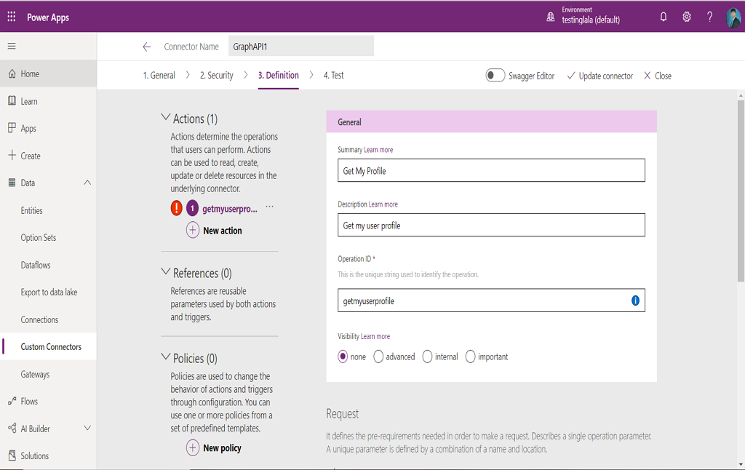Collapse the References section
Screen dimensions: 745x470
[165, 272]
